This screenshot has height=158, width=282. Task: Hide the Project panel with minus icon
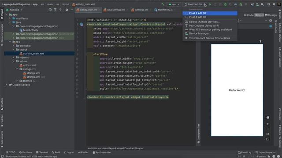(x=71, y=10)
